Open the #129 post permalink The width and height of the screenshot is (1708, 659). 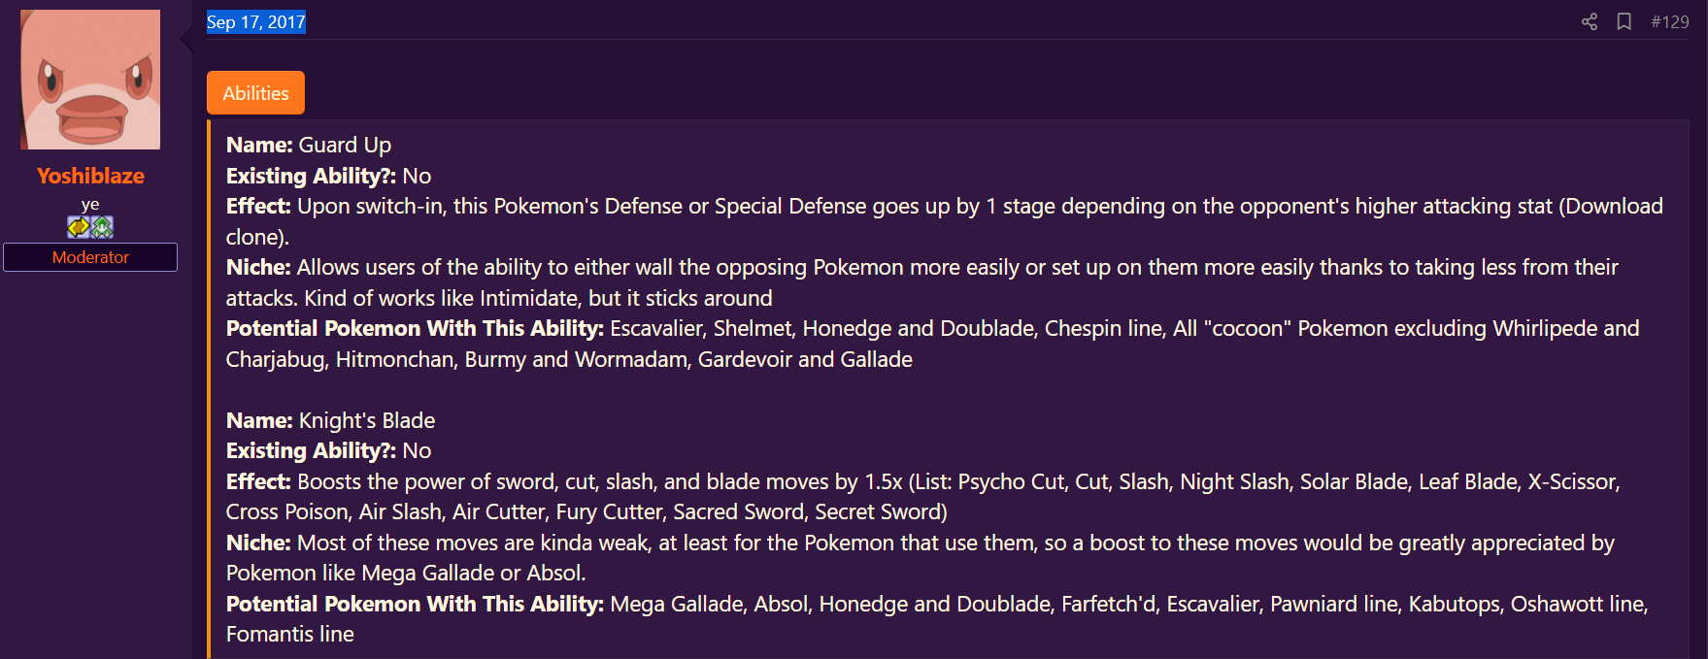tap(1670, 21)
